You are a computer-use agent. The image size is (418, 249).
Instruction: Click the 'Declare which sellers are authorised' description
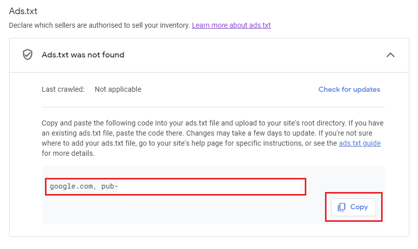tap(100, 25)
